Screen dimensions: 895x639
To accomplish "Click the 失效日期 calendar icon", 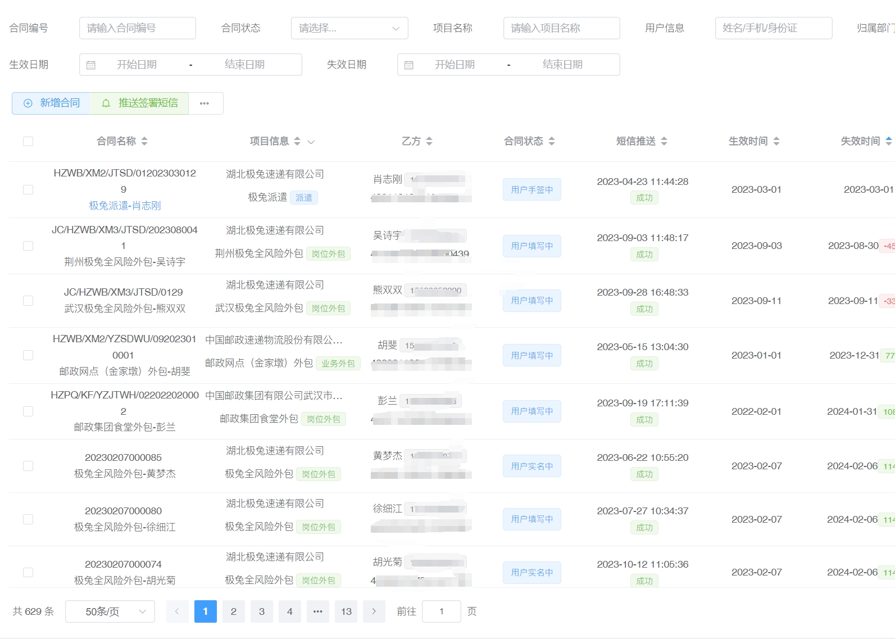I will tap(409, 65).
